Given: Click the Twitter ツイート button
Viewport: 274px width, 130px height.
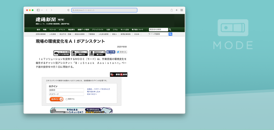Looking at the screenshot, I should click(x=122, y=52).
